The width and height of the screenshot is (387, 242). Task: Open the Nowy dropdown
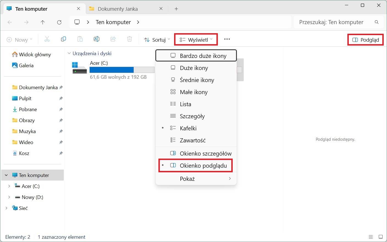(19, 40)
